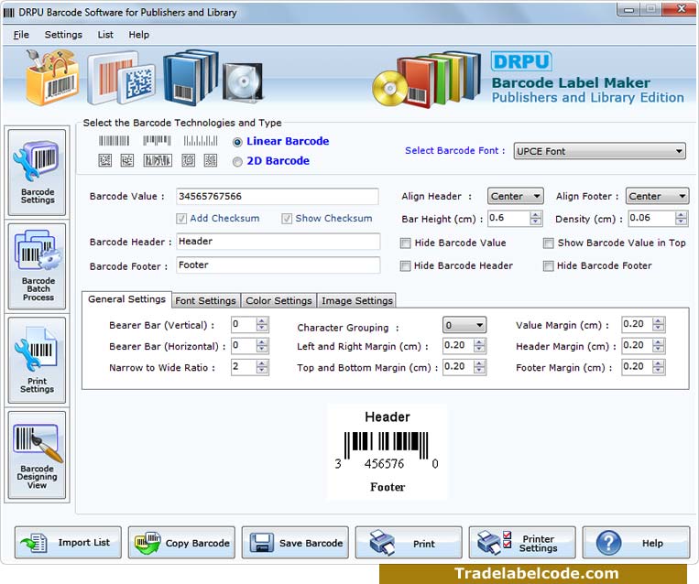Click the Copy Barcode button label

198,543
